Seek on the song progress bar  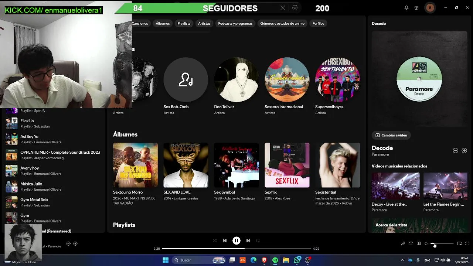236,248
